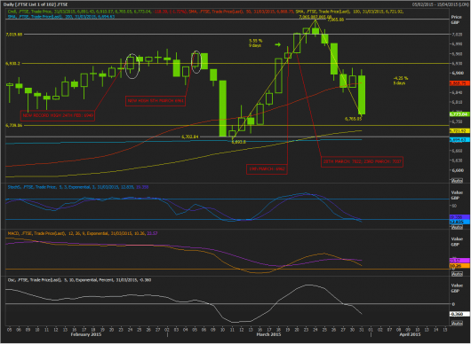Click the 7,019.68 level label on left
This screenshot has height=344, width=471.
[x=14, y=35]
